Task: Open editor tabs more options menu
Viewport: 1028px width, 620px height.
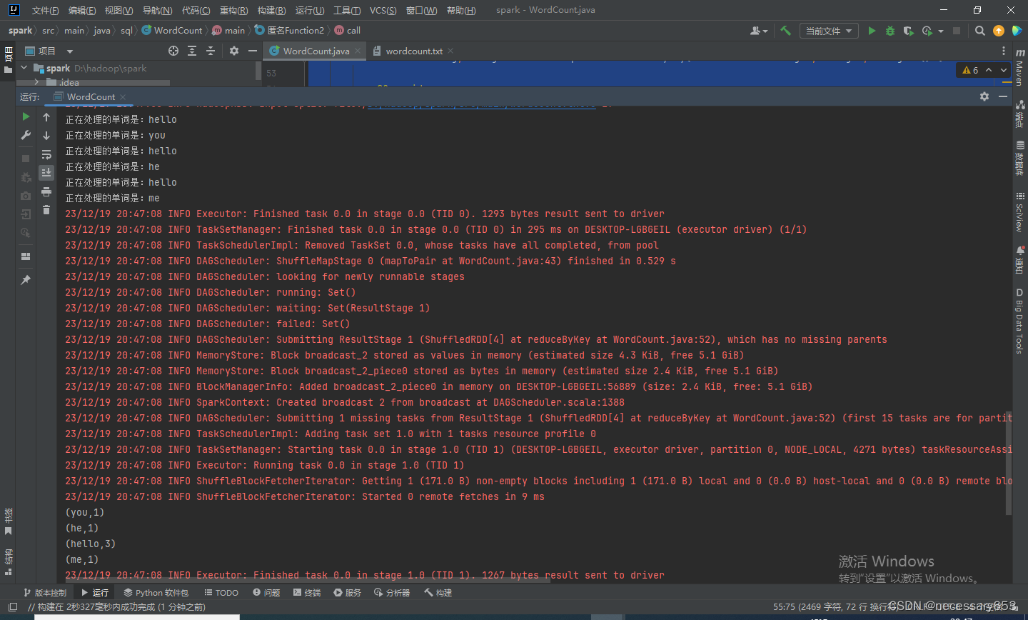Action: [1004, 51]
